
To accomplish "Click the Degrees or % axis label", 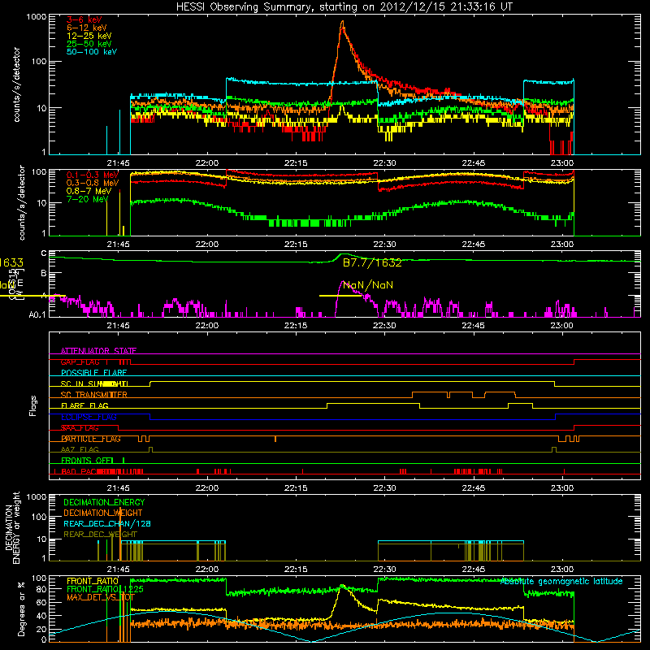I will [22, 609].
